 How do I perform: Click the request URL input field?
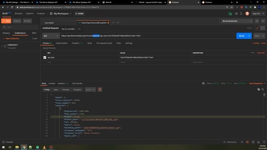[x=148, y=36]
